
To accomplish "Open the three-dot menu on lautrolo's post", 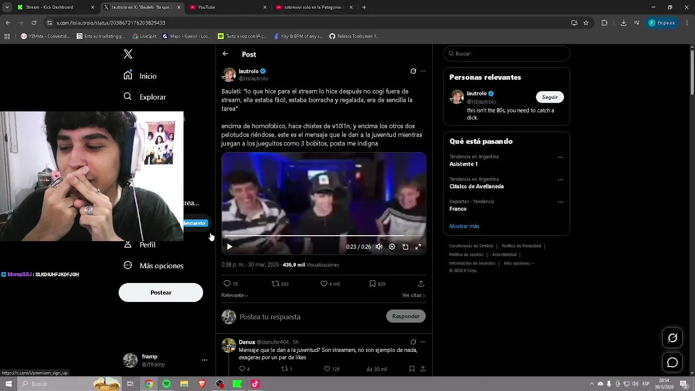I will click(x=423, y=71).
